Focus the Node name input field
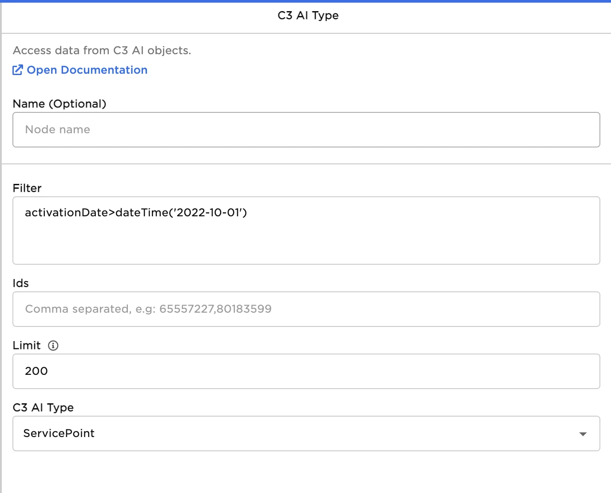The image size is (611, 493). coord(306,130)
